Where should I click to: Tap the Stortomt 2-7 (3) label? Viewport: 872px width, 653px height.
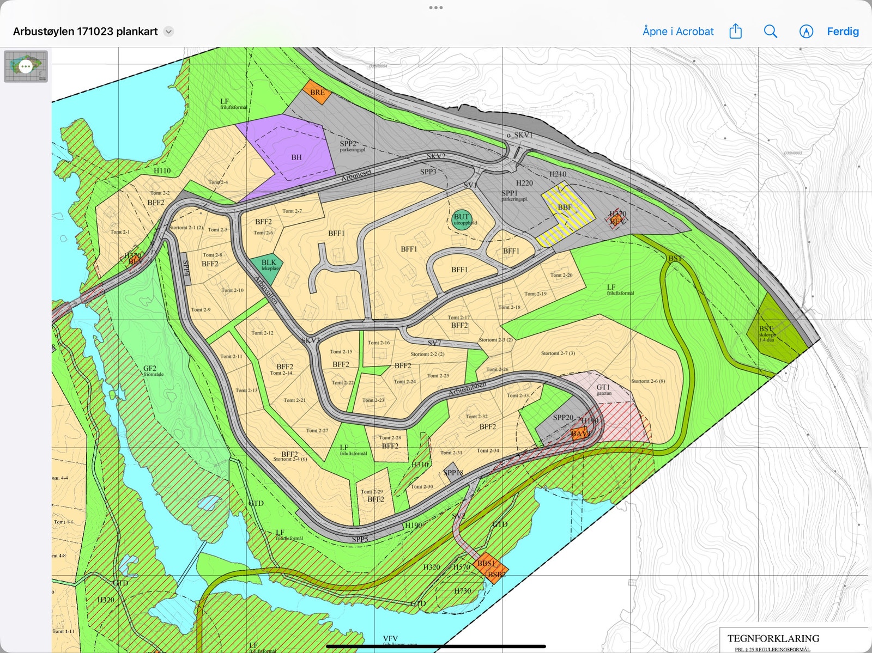point(558,353)
